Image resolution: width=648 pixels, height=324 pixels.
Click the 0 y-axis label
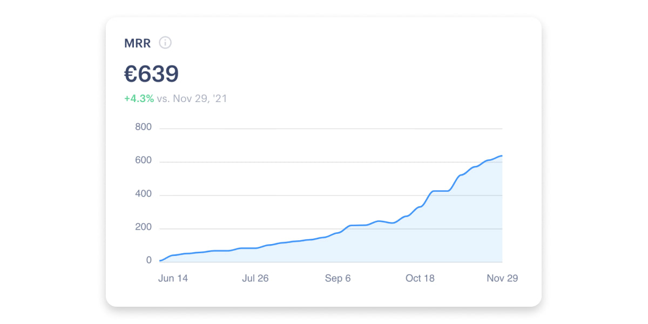[148, 260]
